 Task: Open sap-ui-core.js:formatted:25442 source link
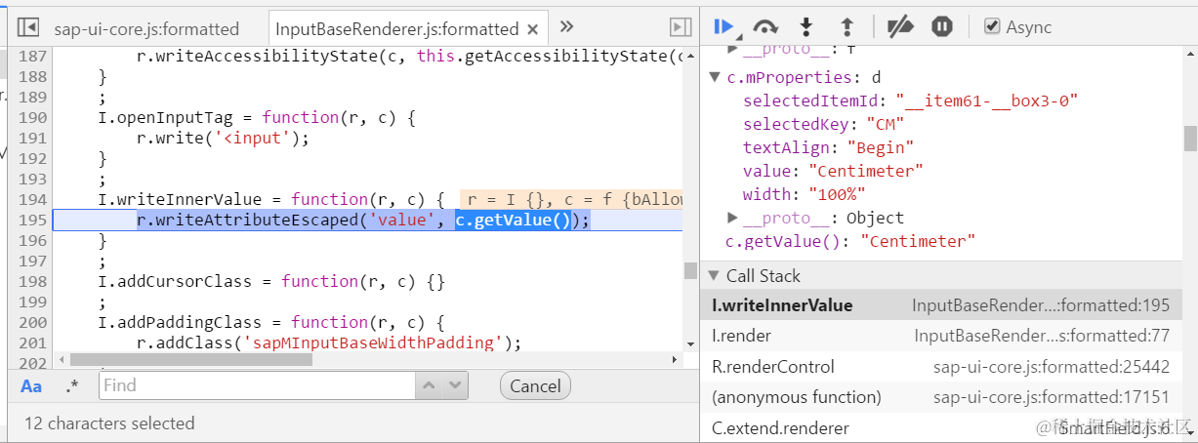1052,367
